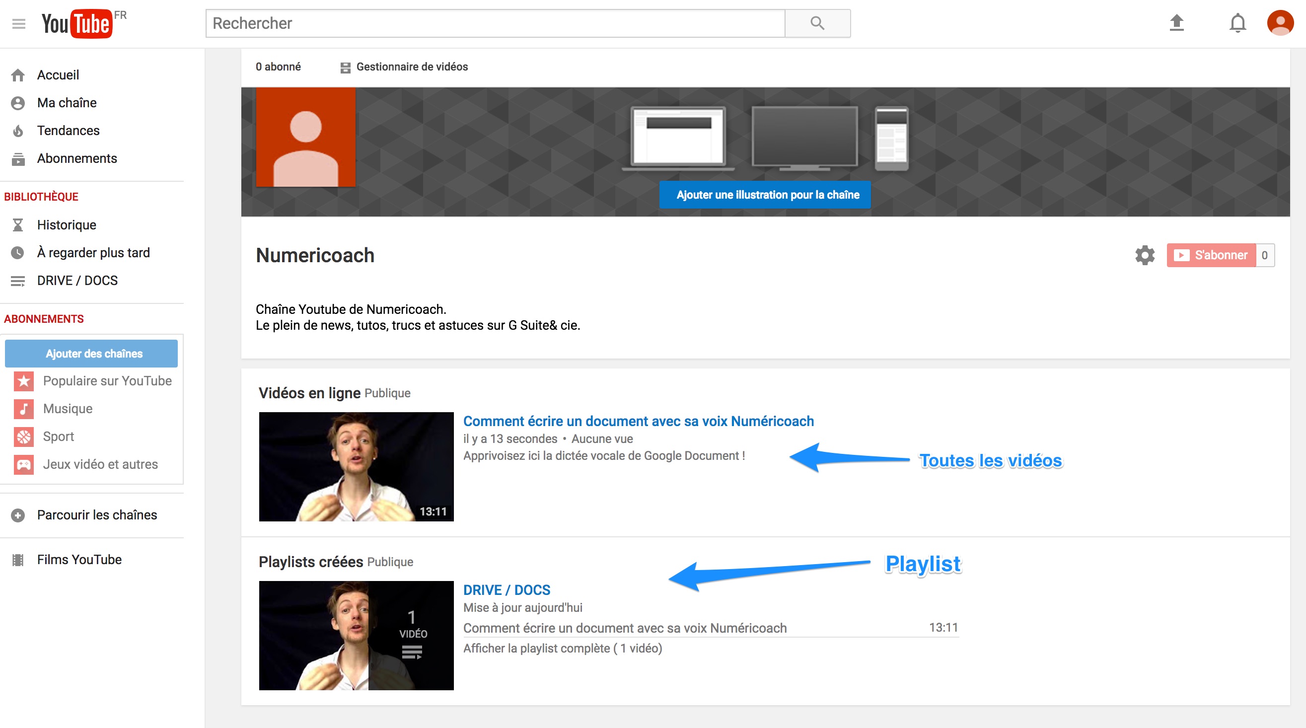Click the channel profile picture
Image resolution: width=1306 pixels, height=728 pixels.
(306, 137)
